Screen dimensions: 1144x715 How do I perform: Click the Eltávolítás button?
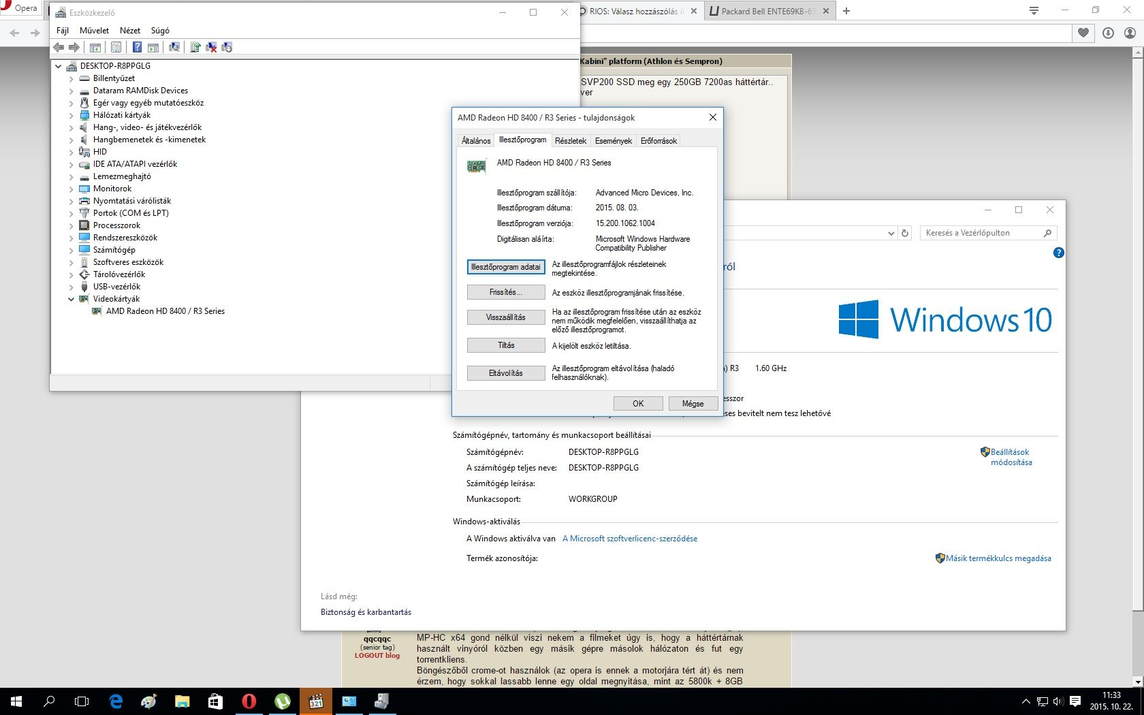506,373
